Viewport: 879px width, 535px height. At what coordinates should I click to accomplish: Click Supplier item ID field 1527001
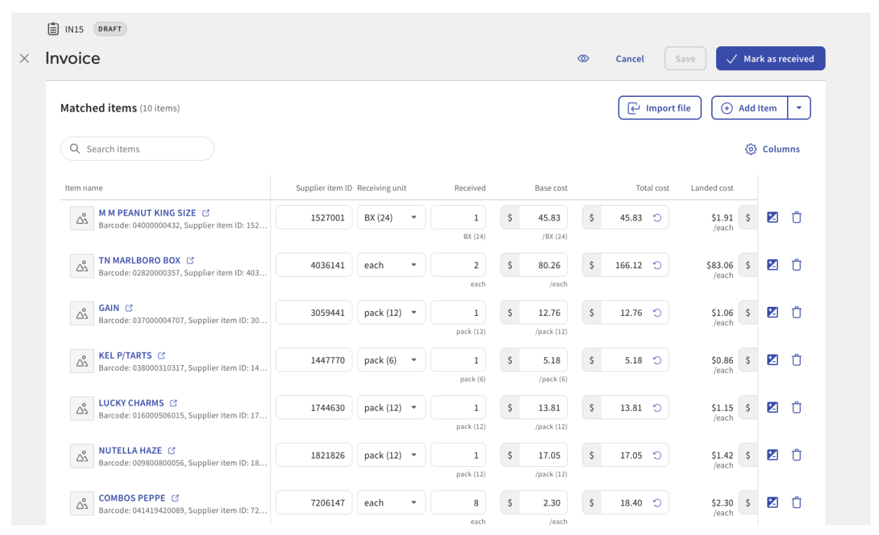tap(314, 218)
